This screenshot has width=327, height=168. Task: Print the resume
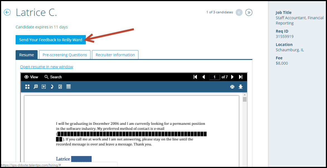tap(232, 87)
